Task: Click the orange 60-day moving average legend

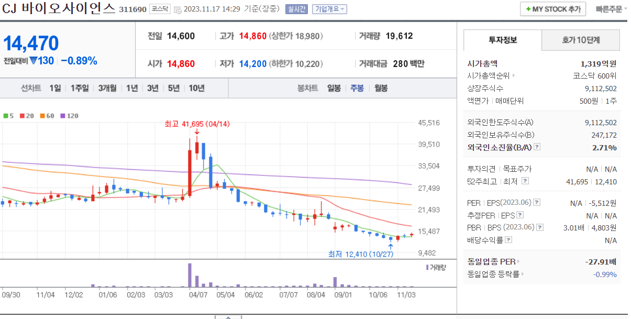Action: click(x=46, y=116)
